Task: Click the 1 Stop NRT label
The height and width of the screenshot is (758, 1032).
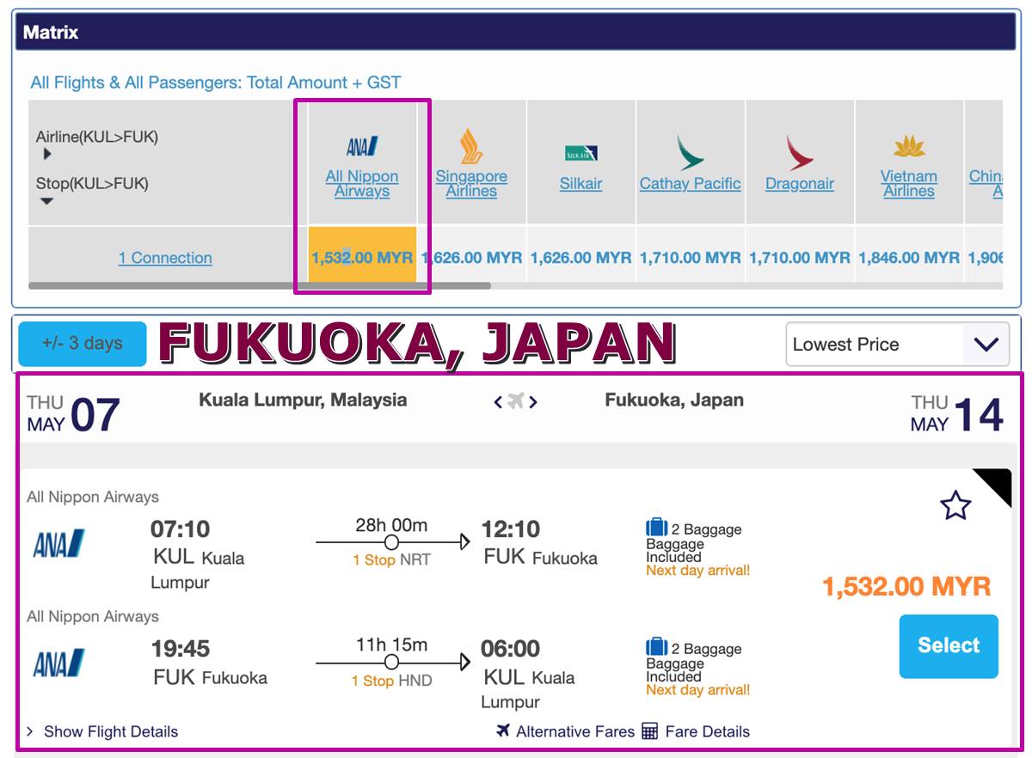Action: click(x=391, y=560)
